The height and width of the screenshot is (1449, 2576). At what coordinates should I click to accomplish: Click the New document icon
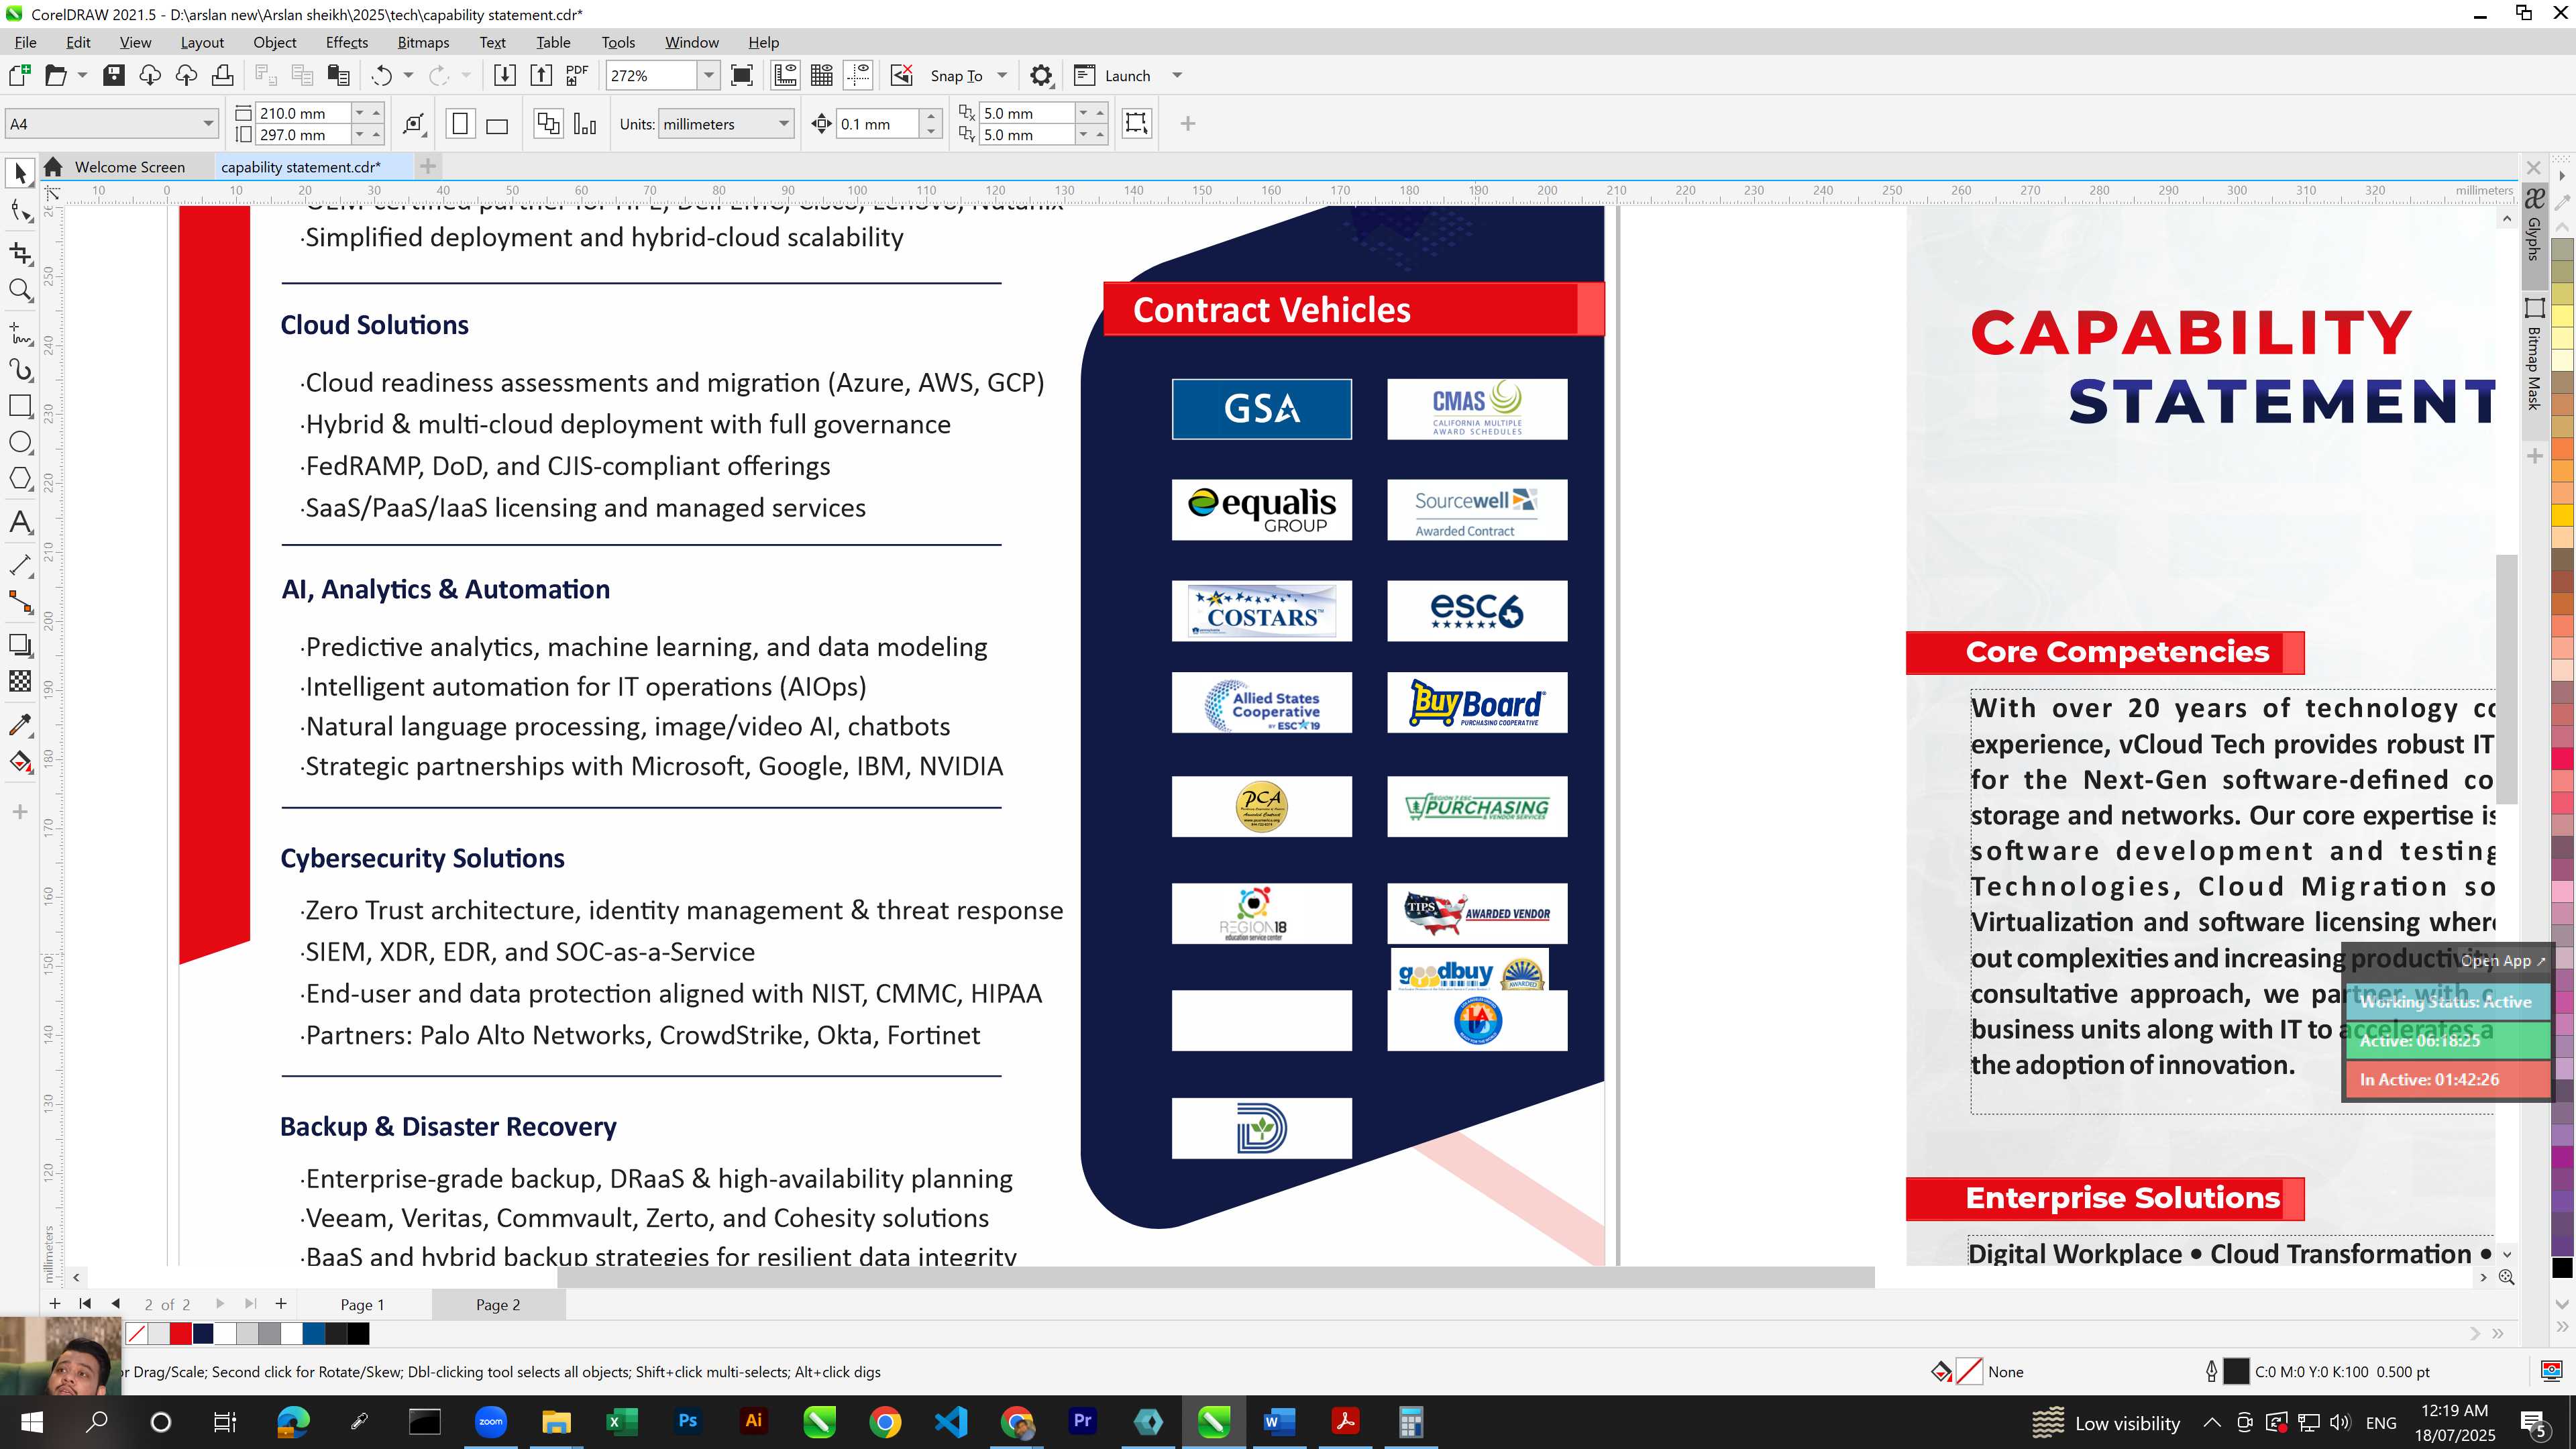19,75
